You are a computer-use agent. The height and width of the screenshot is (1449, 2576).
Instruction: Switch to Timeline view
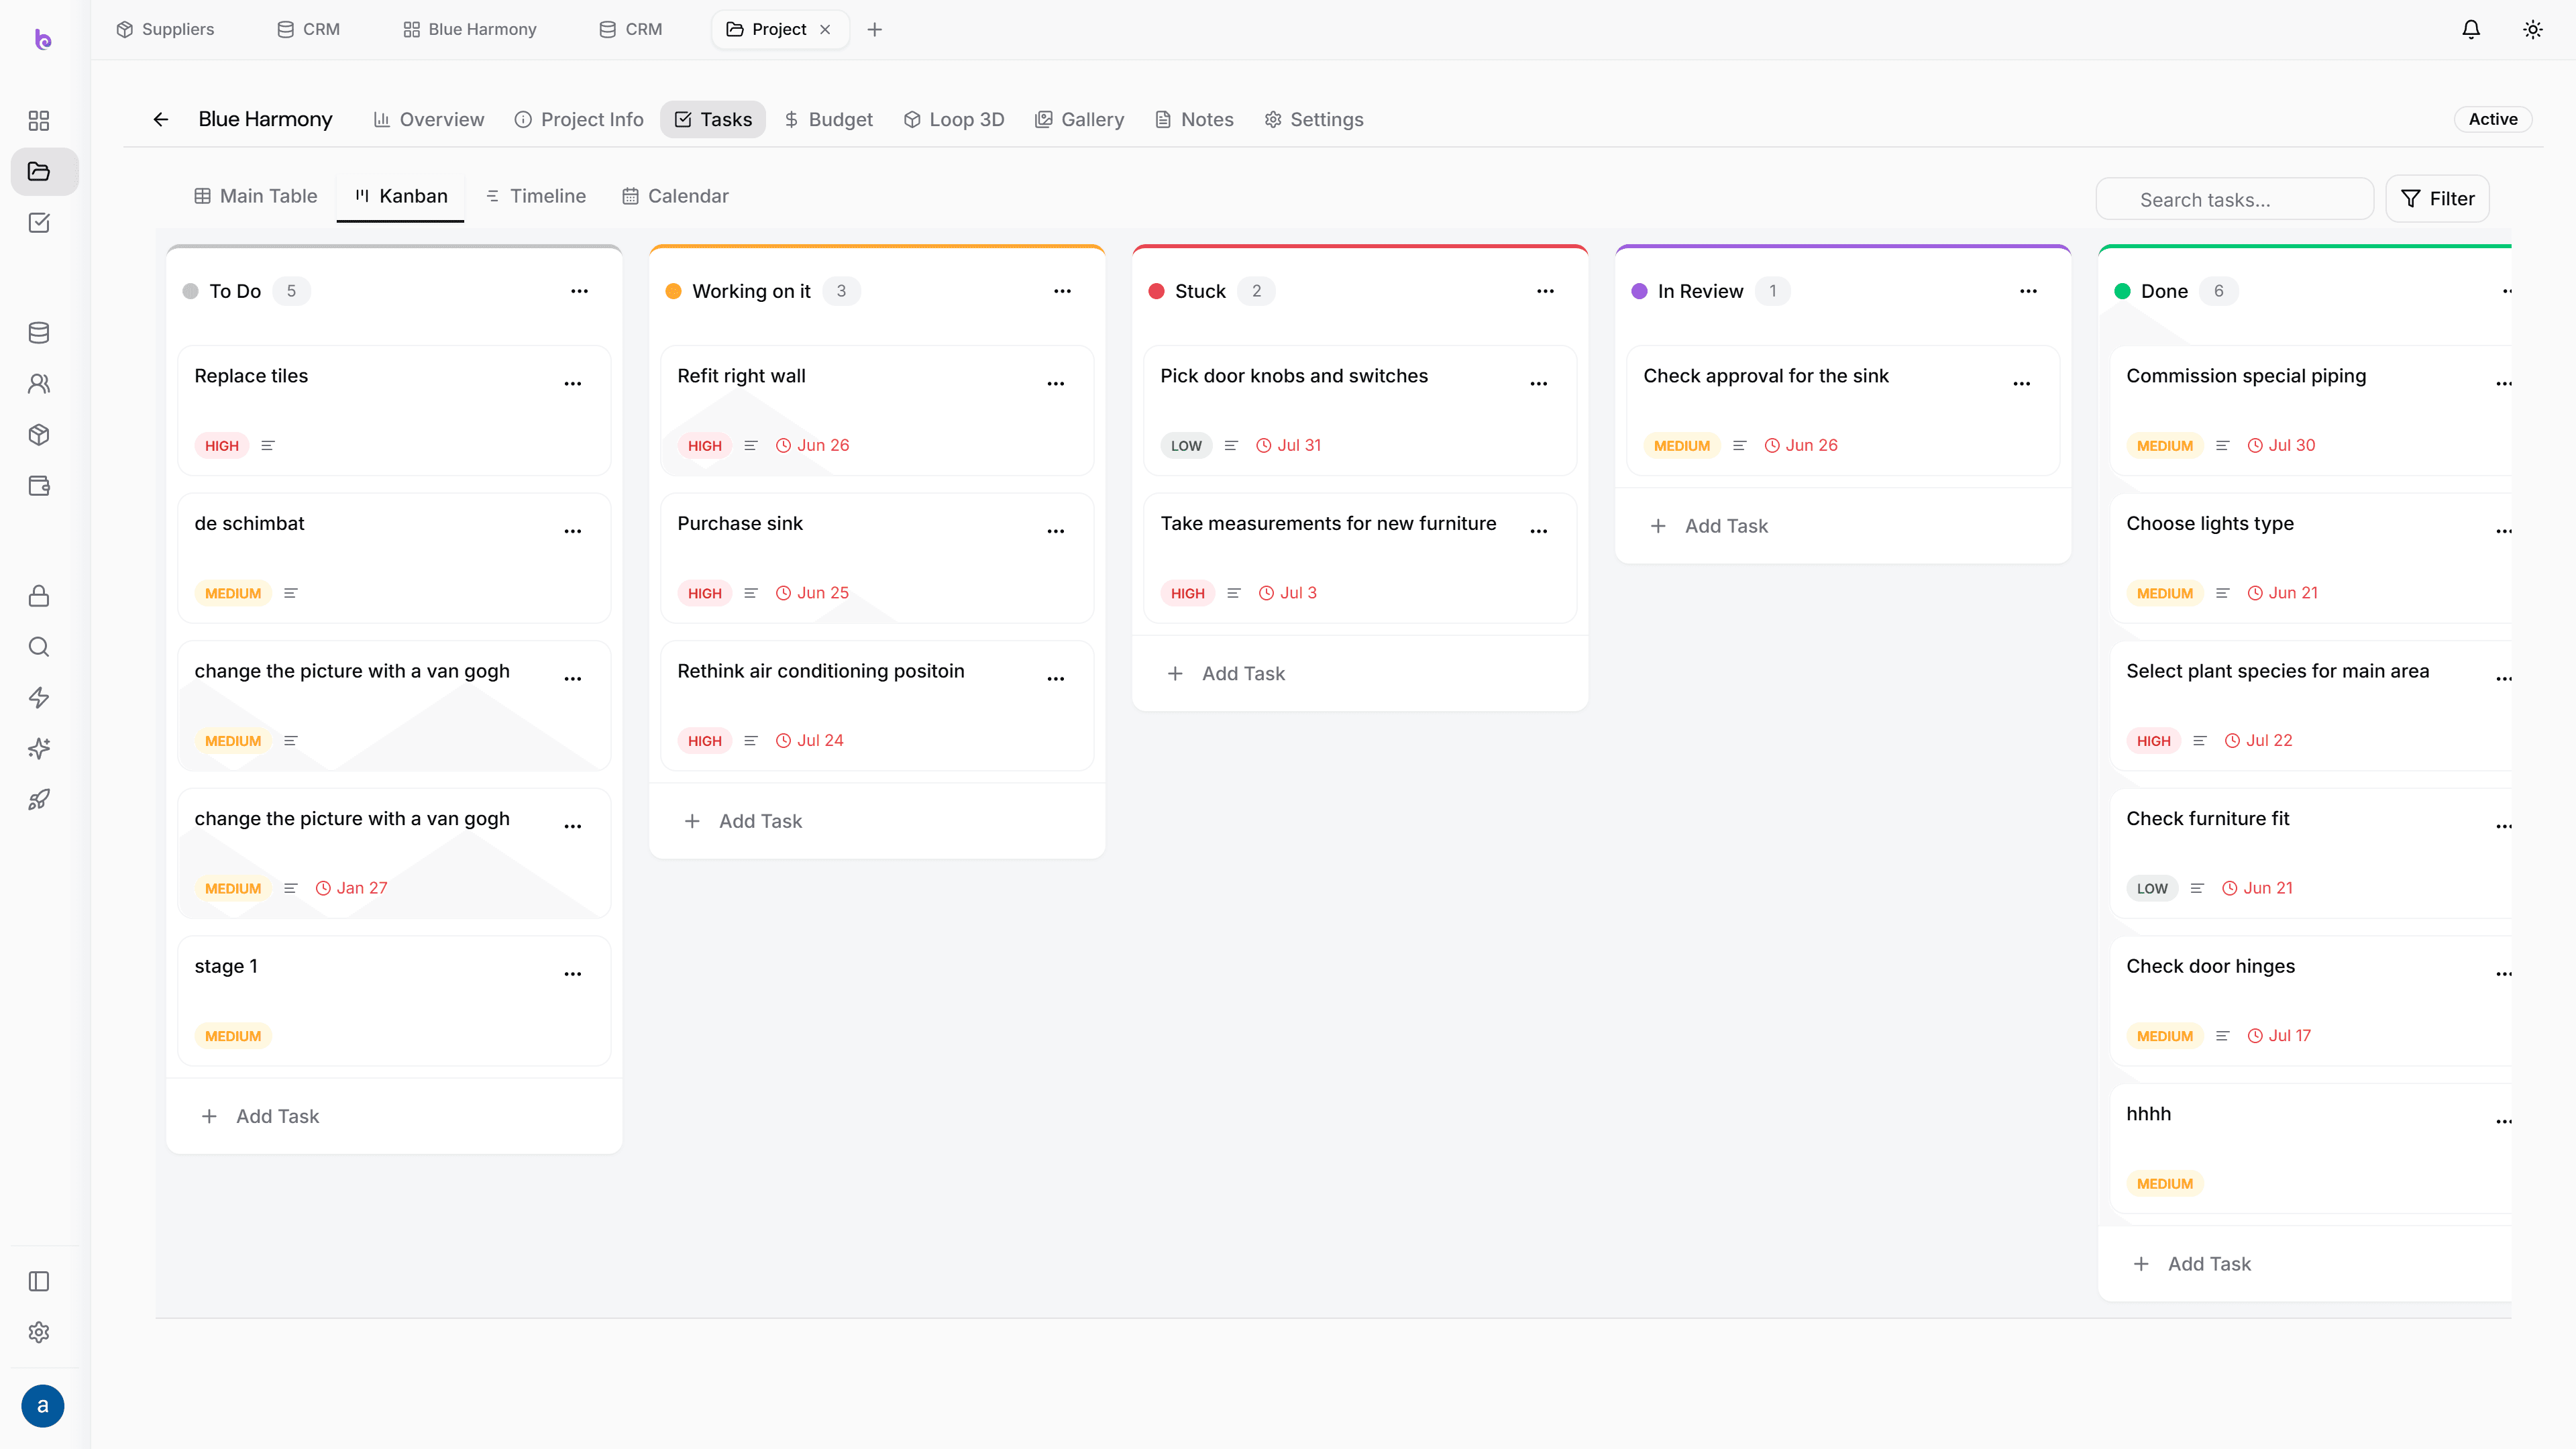coord(536,196)
